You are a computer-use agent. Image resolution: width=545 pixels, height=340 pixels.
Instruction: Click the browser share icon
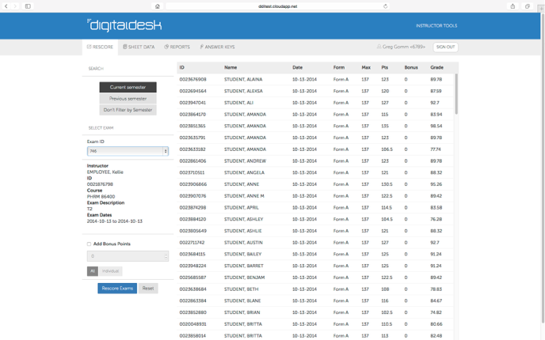click(513, 6)
